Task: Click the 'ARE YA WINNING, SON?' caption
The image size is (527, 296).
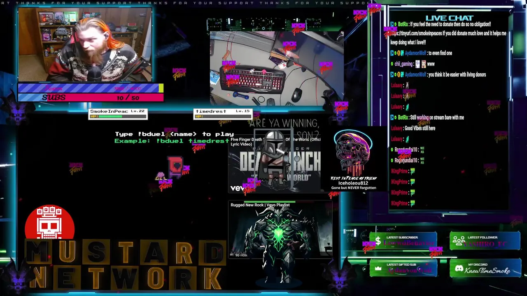Action: click(x=284, y=129)
